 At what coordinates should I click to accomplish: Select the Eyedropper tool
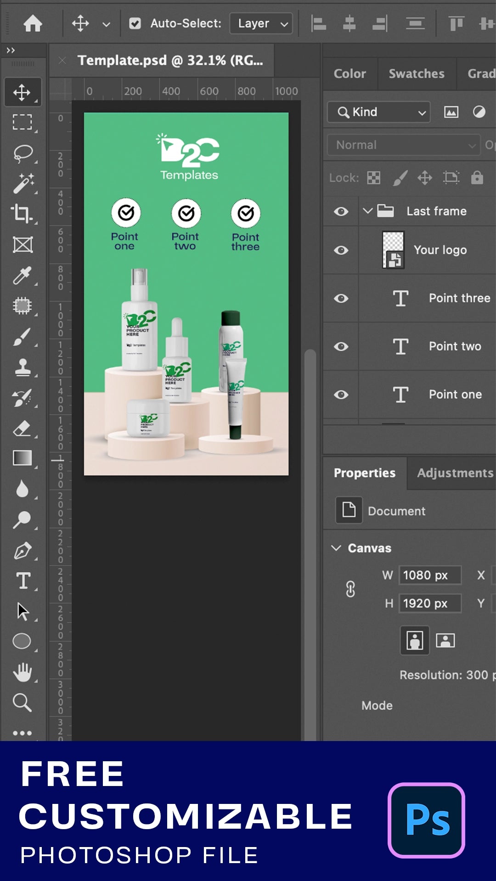tap(23, 275)
